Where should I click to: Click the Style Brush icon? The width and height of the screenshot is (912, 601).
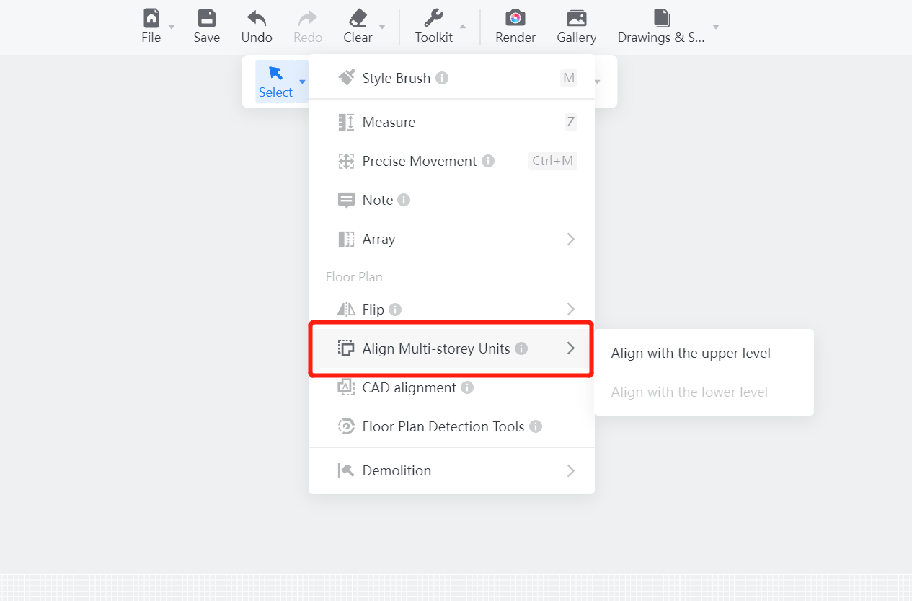click(346, 78)
